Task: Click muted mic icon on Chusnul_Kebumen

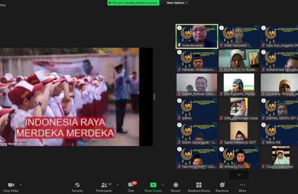Action: pyautogui.click(x=263, y=166)
